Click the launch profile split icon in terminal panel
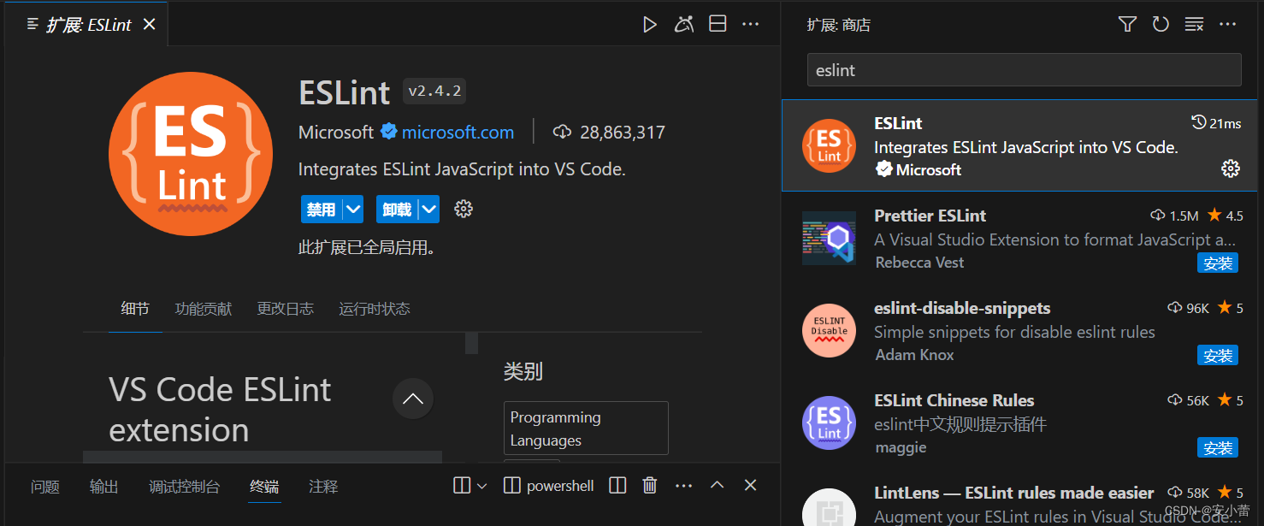Screen dimensions: 1264x526 point(462,486)
